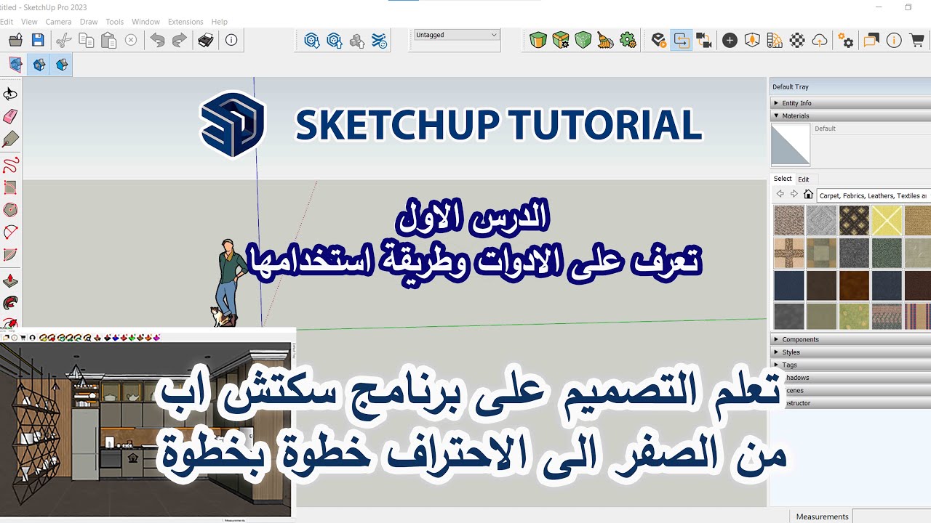Switch to the Select tab in Materials
This screenshot has height=523, width=931.
point(783,179)
